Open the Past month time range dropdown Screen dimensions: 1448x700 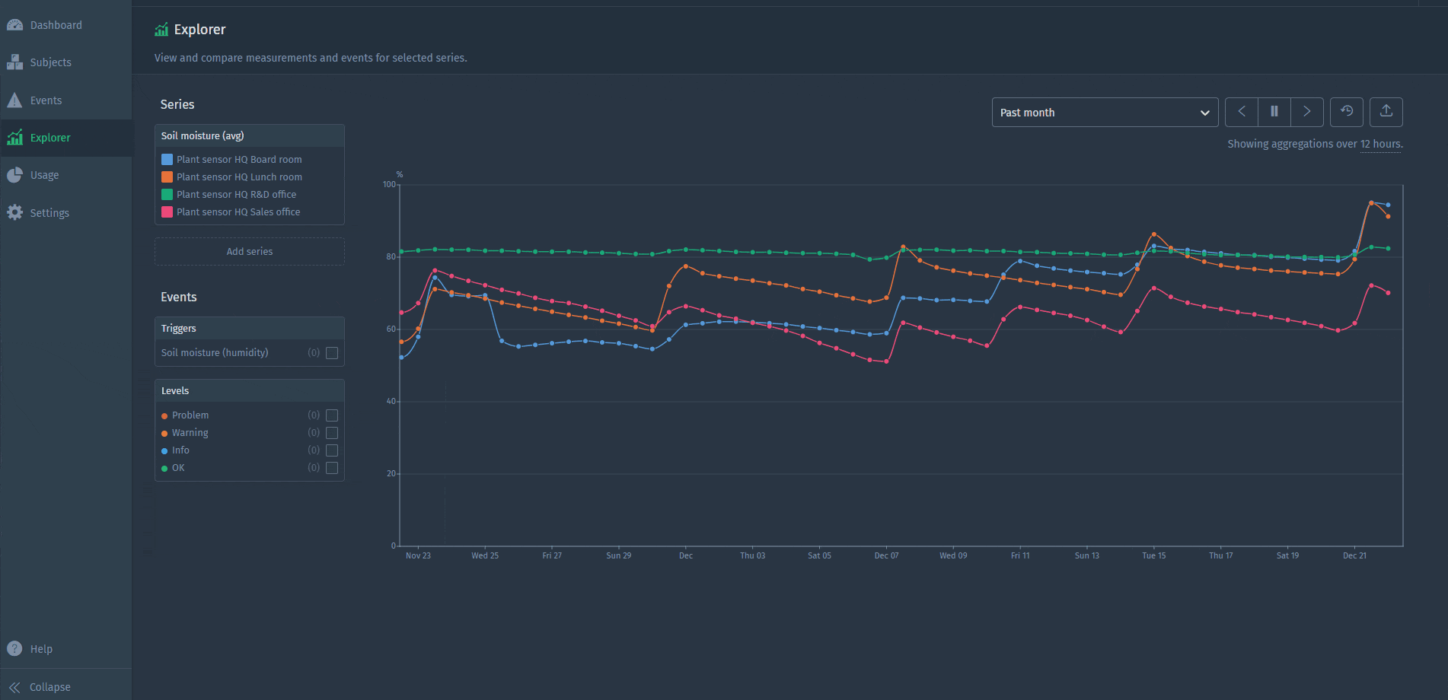1104,112
